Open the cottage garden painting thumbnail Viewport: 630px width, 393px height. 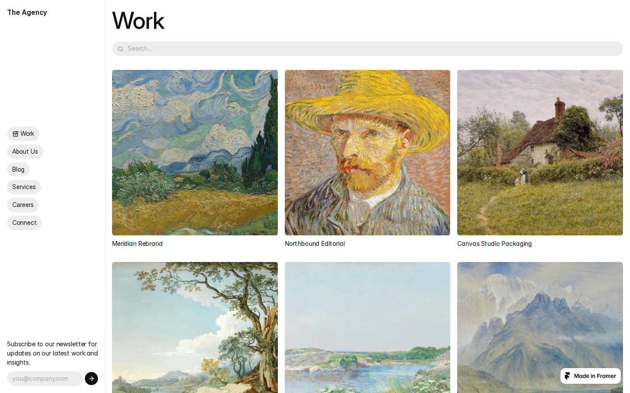click(x=540, y=152)
